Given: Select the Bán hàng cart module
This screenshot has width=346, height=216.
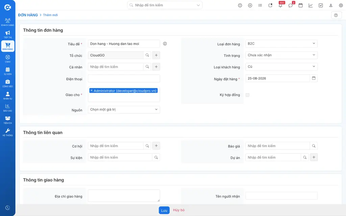Looking at the screenshot, I should (8, 46).
